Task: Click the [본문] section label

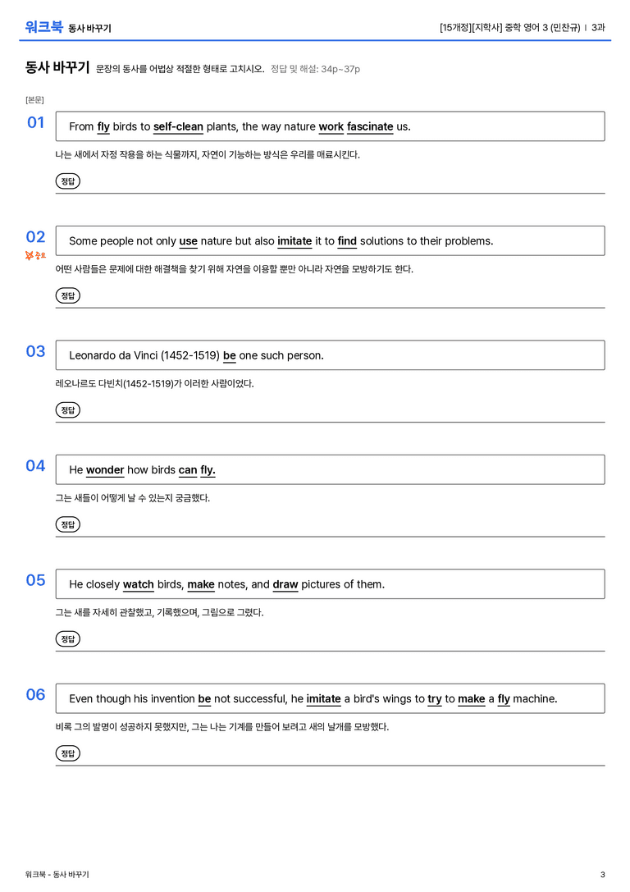Action: pos(34,100)
